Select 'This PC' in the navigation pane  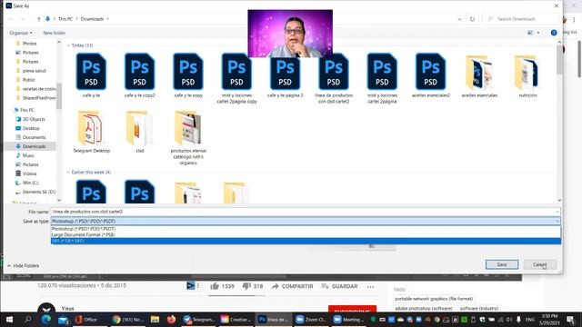point(26,110)
